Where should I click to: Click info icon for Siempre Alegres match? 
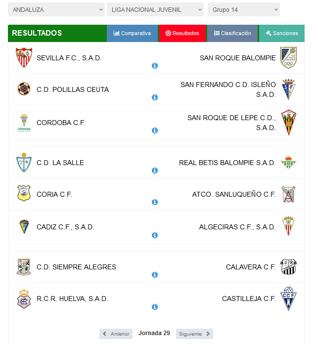click(155, 275)
